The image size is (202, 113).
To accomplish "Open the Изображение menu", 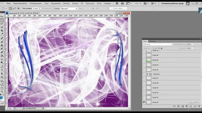I will 36,3.
